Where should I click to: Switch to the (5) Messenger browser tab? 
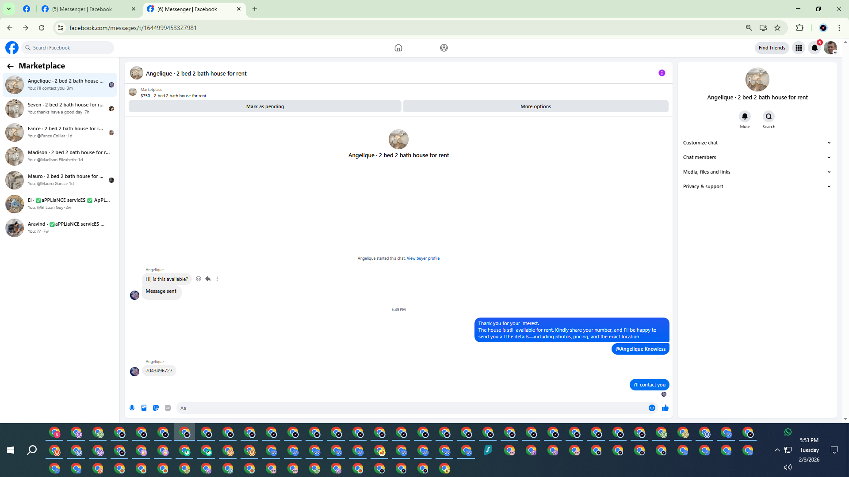pos(82,9)
